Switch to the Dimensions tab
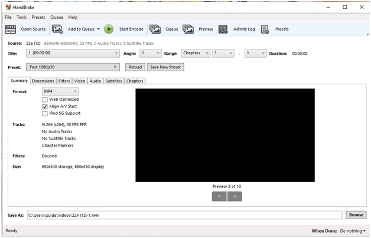The height and width of the screenshot is (238, 371). point(43,81)
